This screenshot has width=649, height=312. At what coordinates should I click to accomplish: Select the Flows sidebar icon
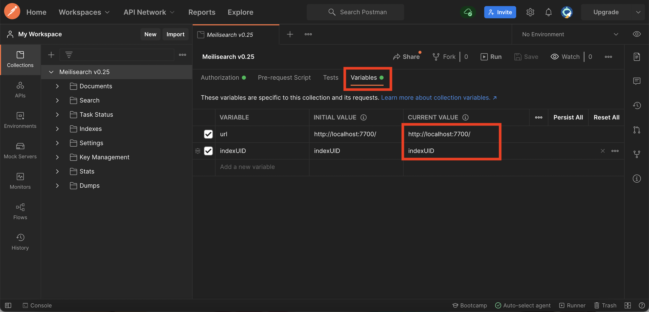click(20, 212)
